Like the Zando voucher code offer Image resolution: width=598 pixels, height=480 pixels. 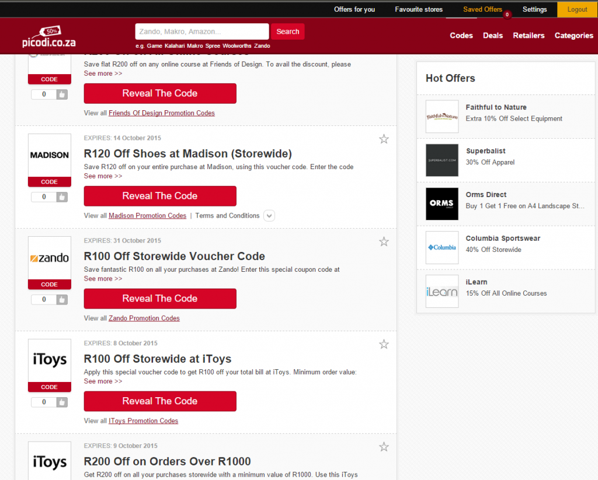pos(62,299)
